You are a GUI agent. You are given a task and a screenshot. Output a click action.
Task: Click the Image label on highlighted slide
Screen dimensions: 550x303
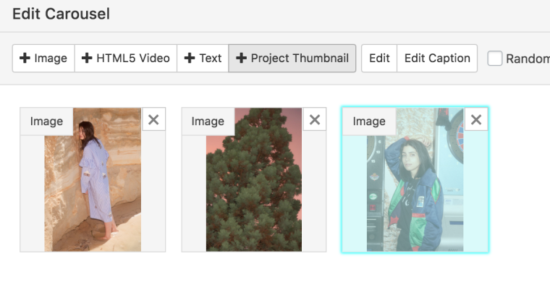tap(369, 121)
